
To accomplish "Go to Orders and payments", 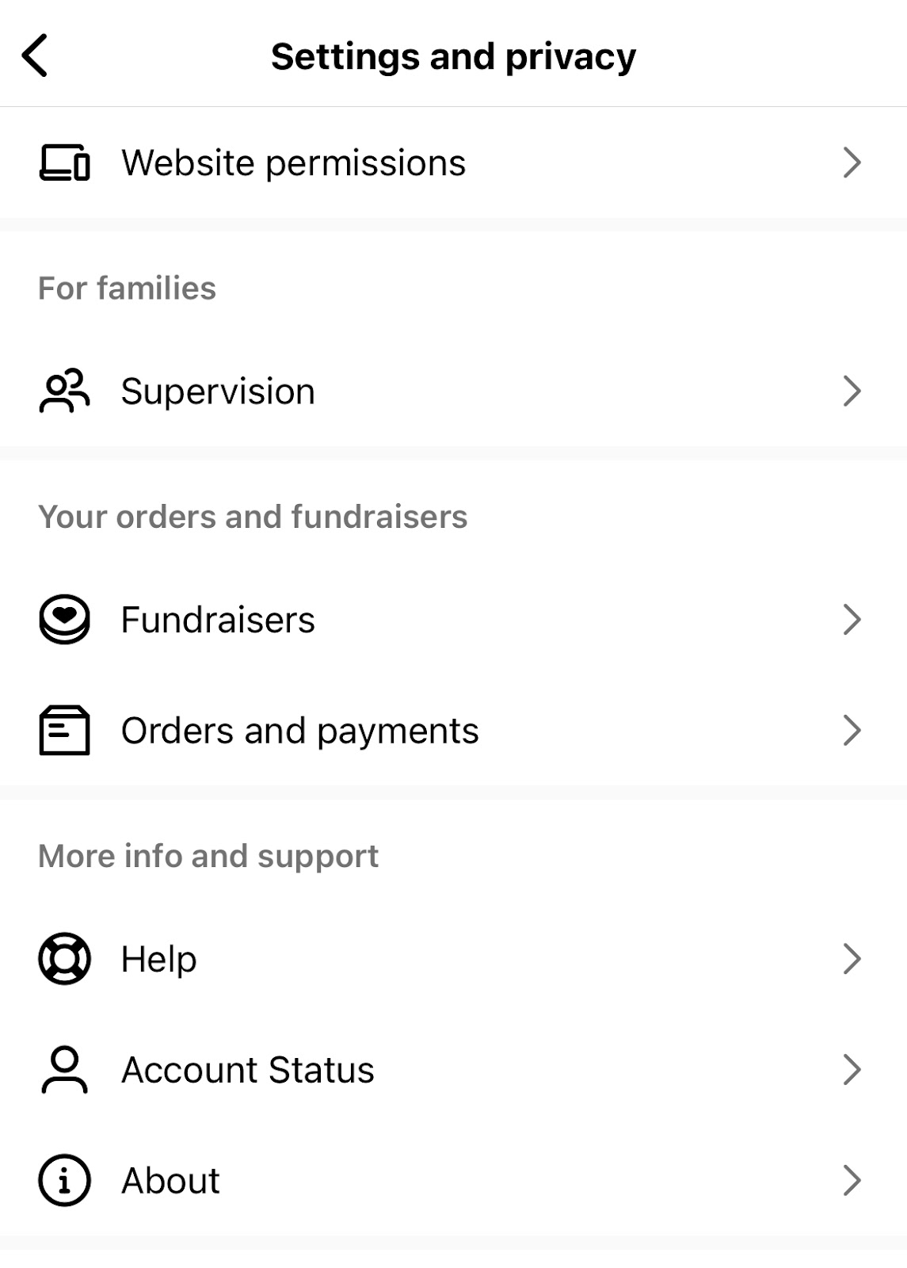I will pyautogui.click(x=299, y=730).
